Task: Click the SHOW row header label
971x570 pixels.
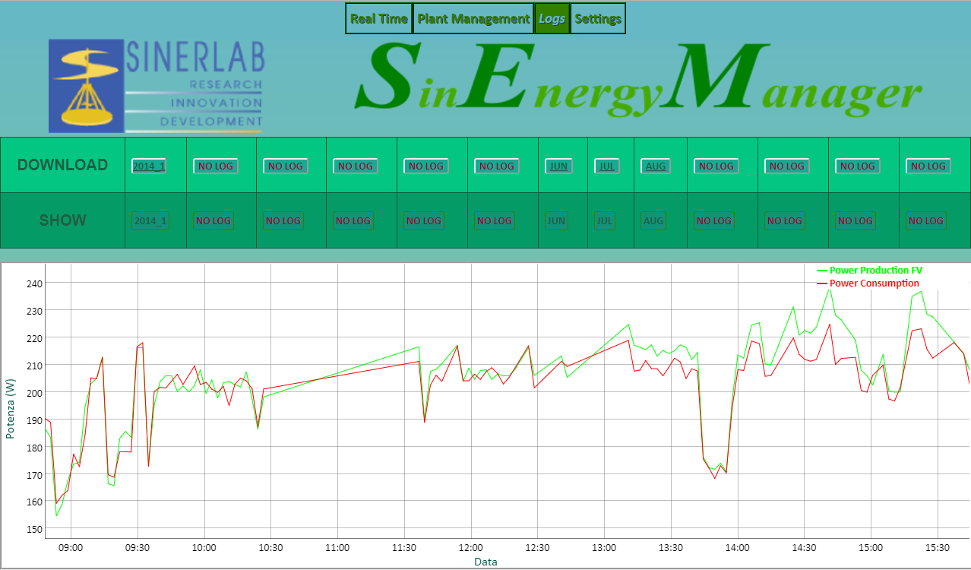Action: click(x=62, y=220)
